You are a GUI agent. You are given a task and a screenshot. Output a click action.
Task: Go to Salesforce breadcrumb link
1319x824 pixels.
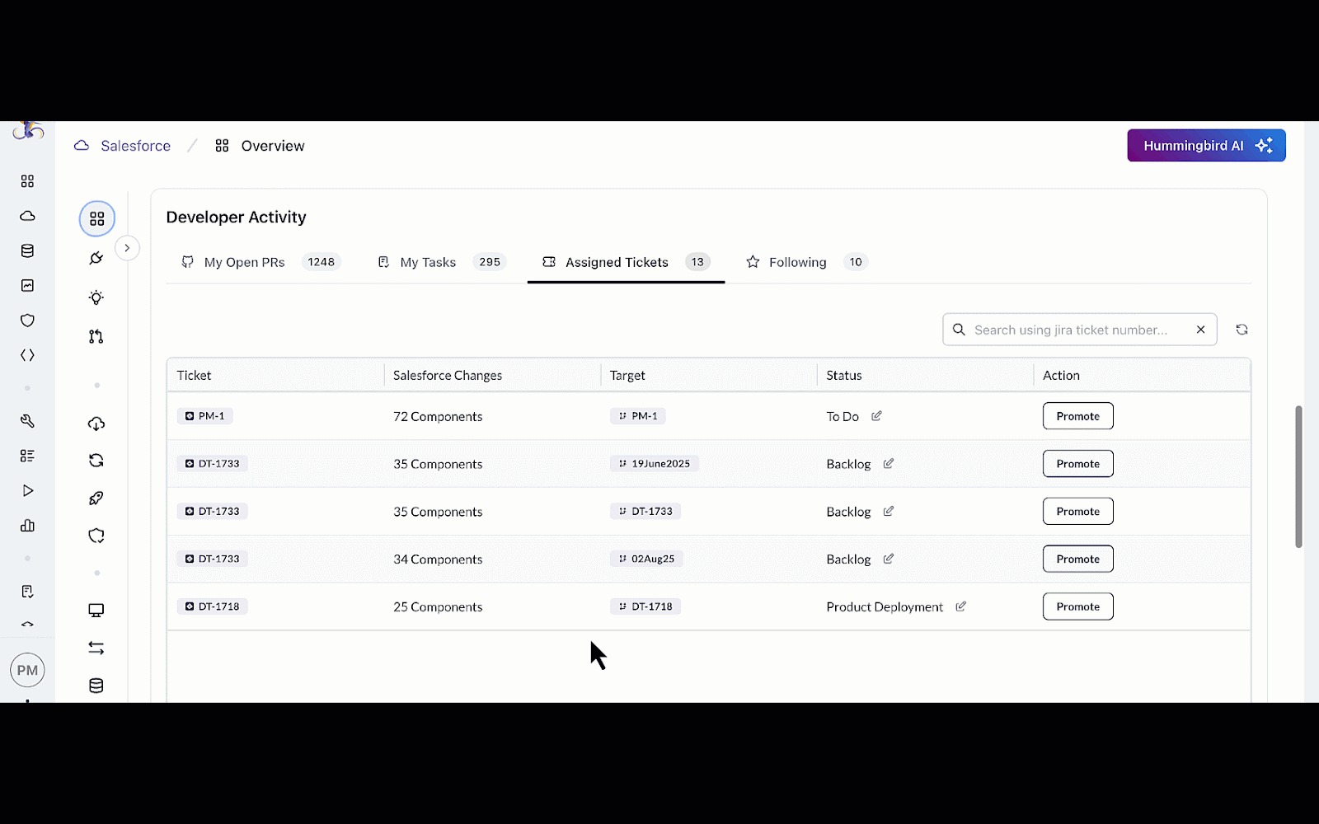pos(135,146)
